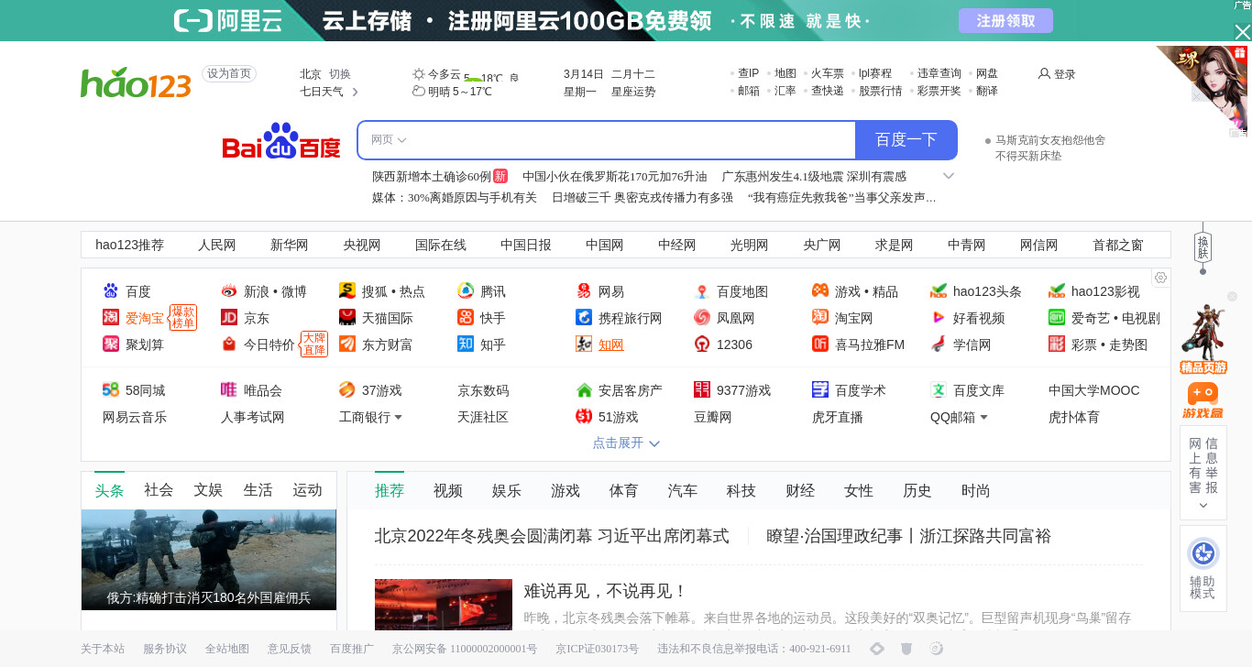Click the 精品页游 game character ad

(1203, 337)
